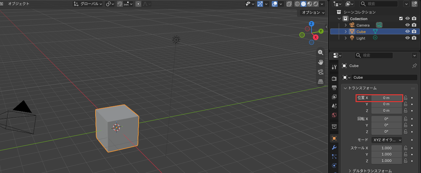The image size is (421, 173).
Task: Open the オプション dropdown
Action: 313,13
